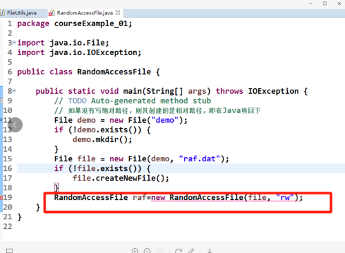This screenshot has width=345, height=253.
Task: Minimize the window from the title bar
Action: [x=310, y=3]
